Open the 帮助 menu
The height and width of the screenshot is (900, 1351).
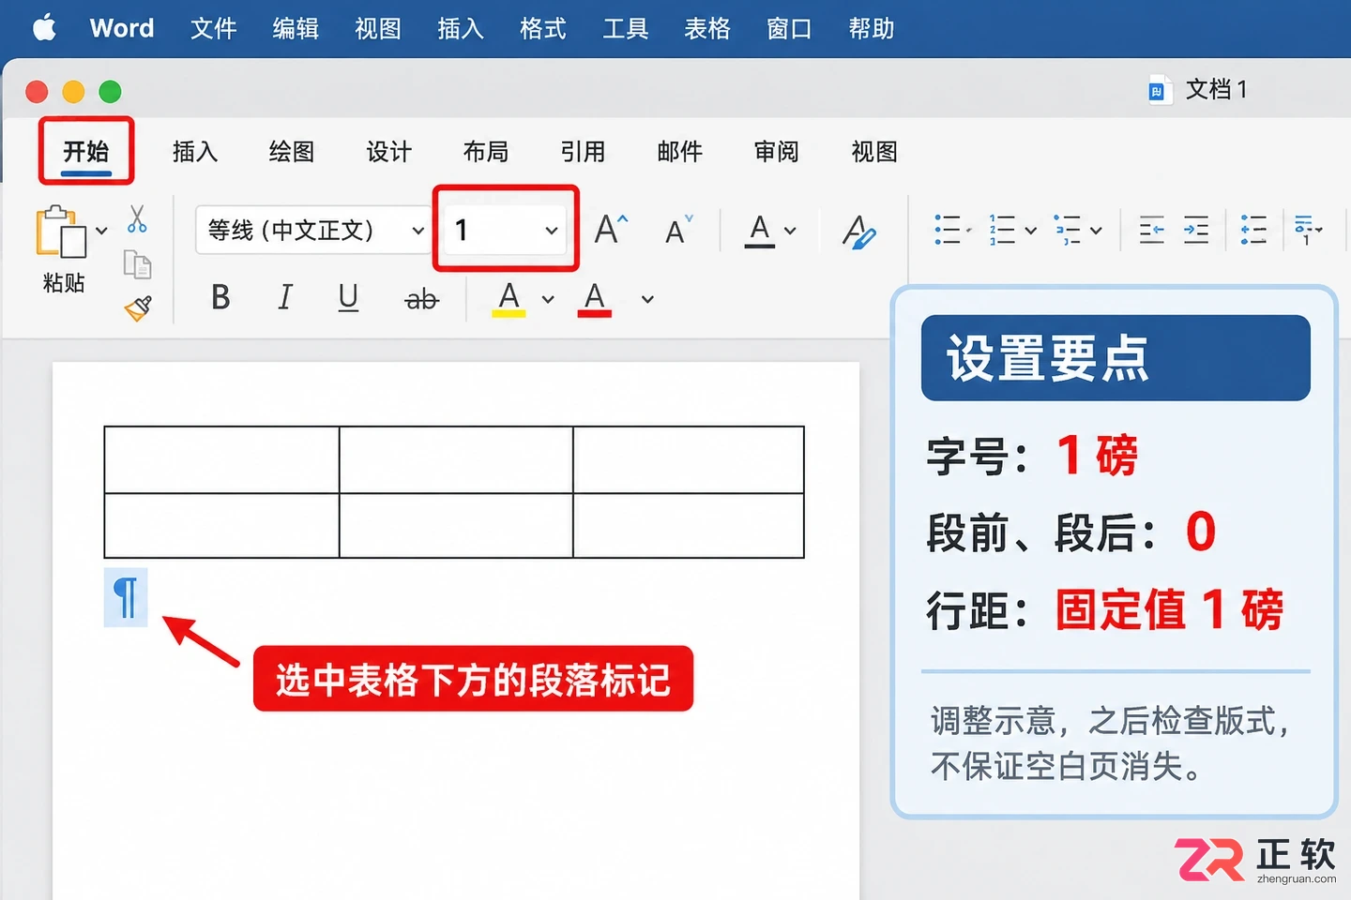pos(872,28)
